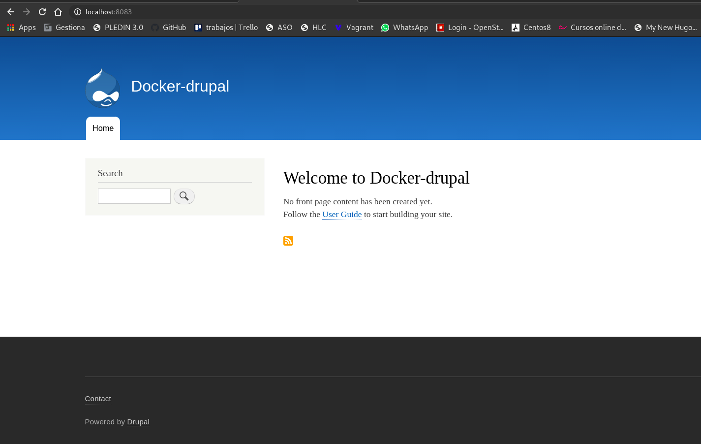701x444 pixels.
Task: Open the PLEDIN 3.0 bookmark
Action: point(118,28)
